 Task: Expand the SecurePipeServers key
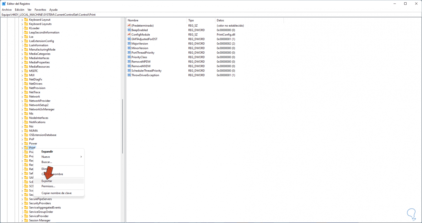click(22, 199)
